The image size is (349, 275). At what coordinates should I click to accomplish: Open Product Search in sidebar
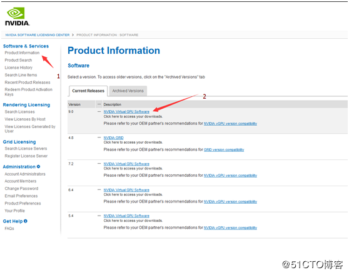(x=18, y=60)
